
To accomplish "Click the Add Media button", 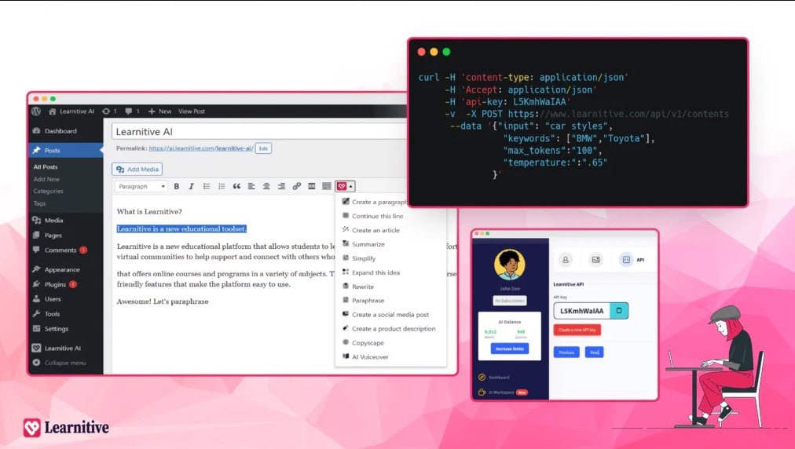I will 137,169.
